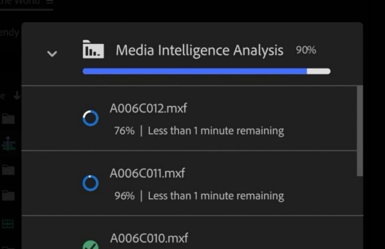Click the 96% remaining time status
Viewport: 385px width, 249px height.
(199, 195)
